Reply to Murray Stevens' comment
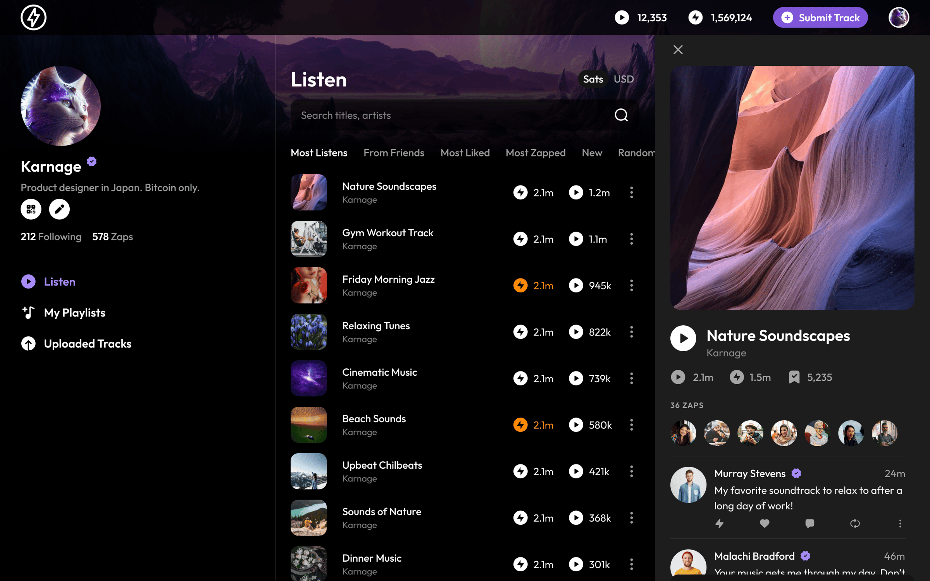930x581 pixels. [809, 524]
